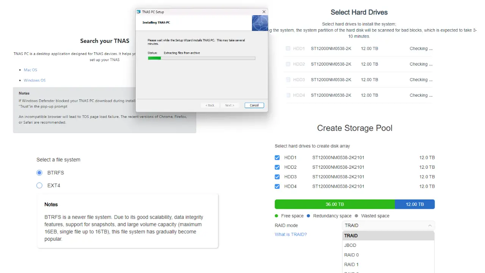Click Checking status text for HDD1
Viewport: 485px width, 273px height.
[421, 49]
